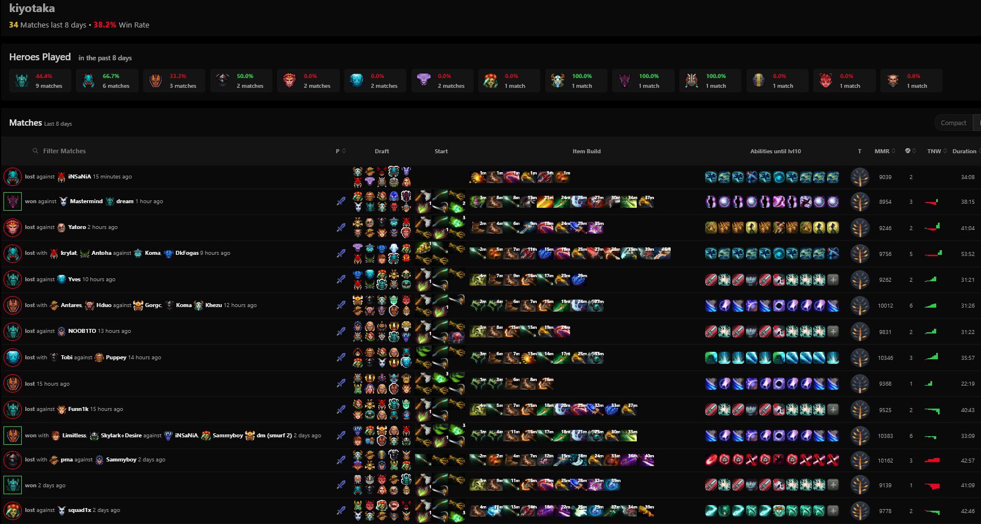Click the MMR value 9756
Screen dimensions: 981x524
point(885,254)
